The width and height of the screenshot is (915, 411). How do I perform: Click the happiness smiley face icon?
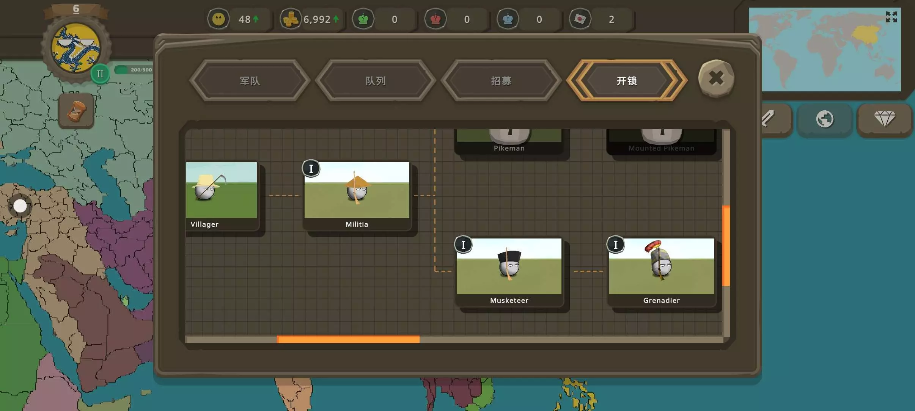point(219,19)
